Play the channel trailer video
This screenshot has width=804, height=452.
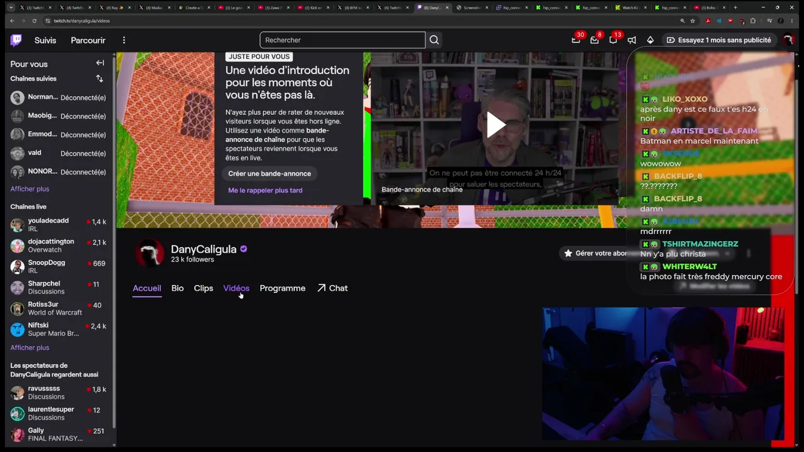496,125
